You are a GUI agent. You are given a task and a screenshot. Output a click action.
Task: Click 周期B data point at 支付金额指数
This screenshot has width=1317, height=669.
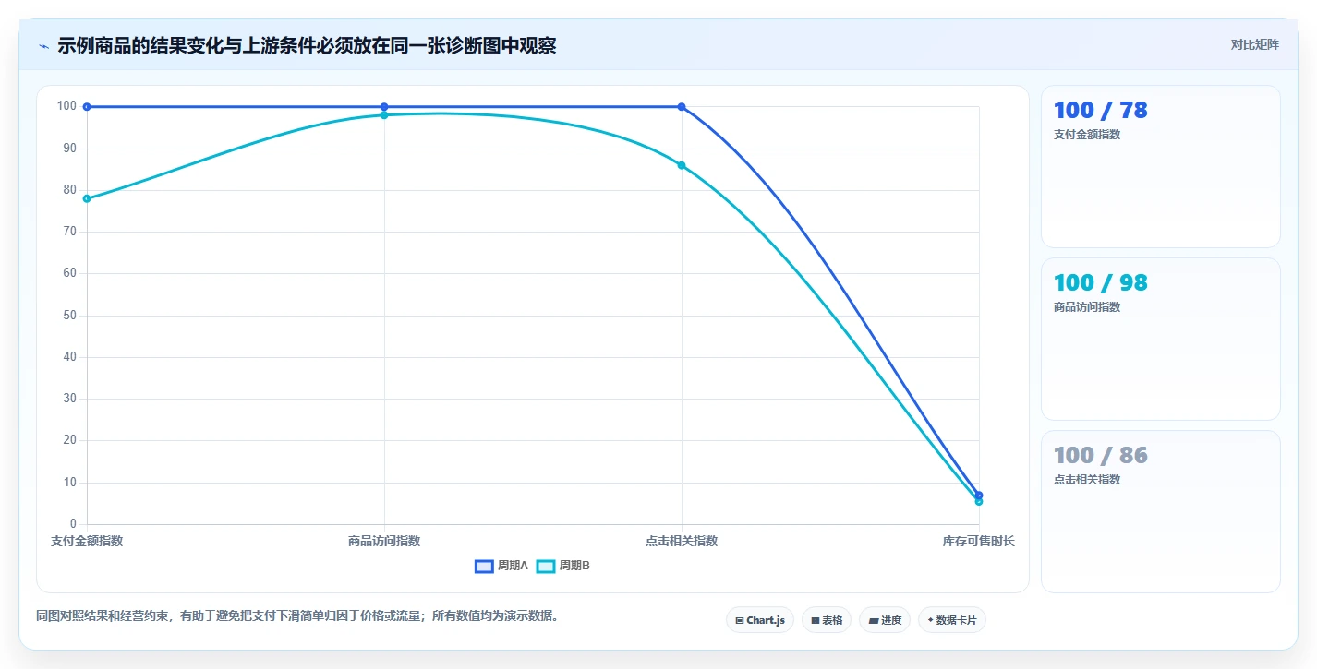pos(87,198)
